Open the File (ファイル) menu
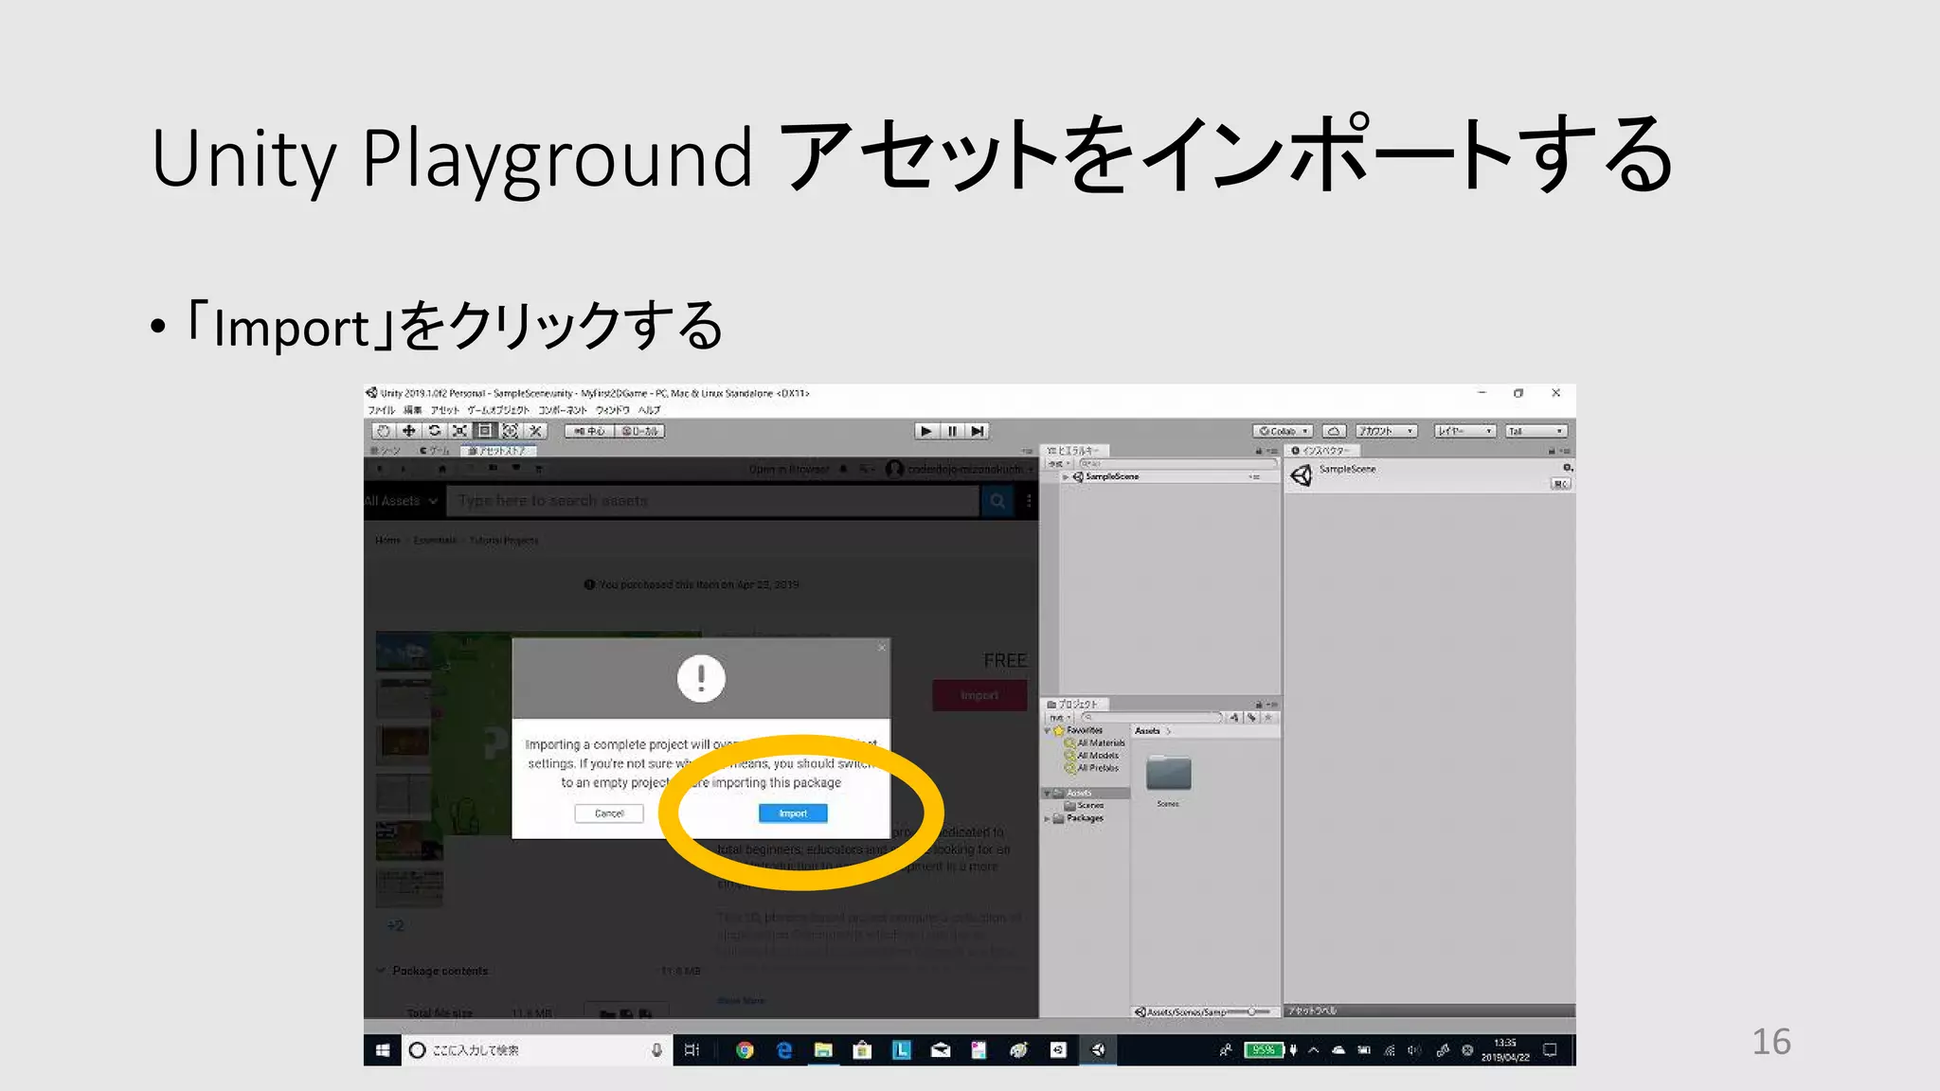 click(x=381, y=410)
